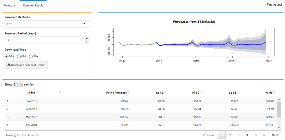Sort by Point Forecast column arrows
This screenshot has height=140, width=285.
point(129,93)
